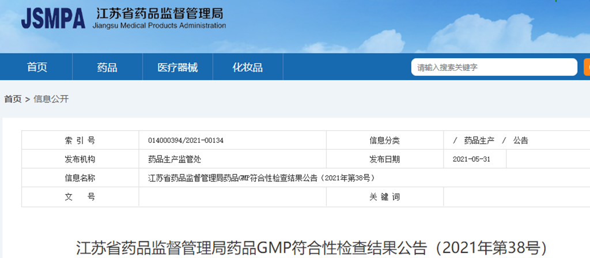Click the 发布机构 label

click(x=80, y=160)
